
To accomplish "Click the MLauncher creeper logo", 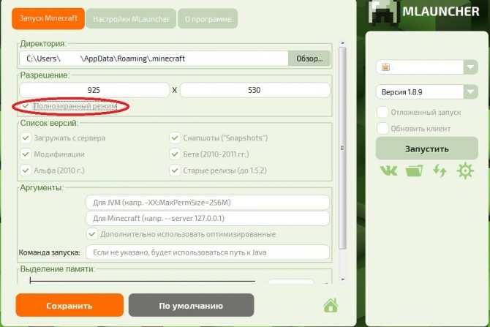I will tap(383, 12).
